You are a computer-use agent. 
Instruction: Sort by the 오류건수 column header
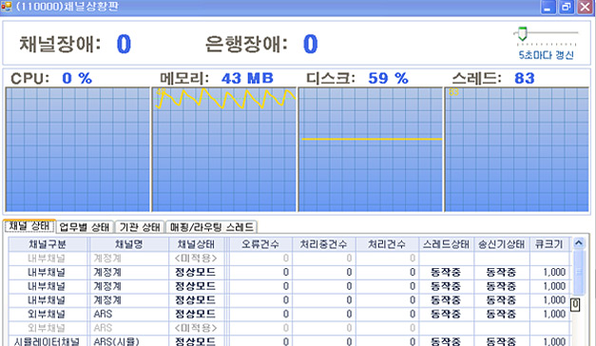pyautogui.click(x=260, y=244)
